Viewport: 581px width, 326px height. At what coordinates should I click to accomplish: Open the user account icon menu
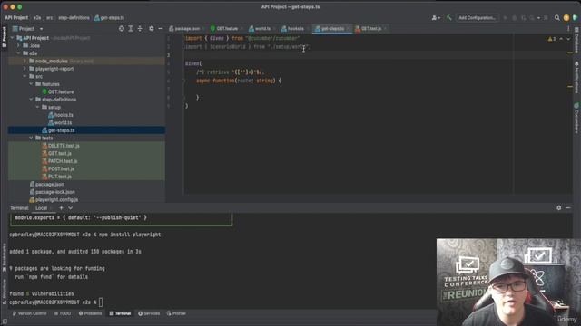click(x=436, y=18)
